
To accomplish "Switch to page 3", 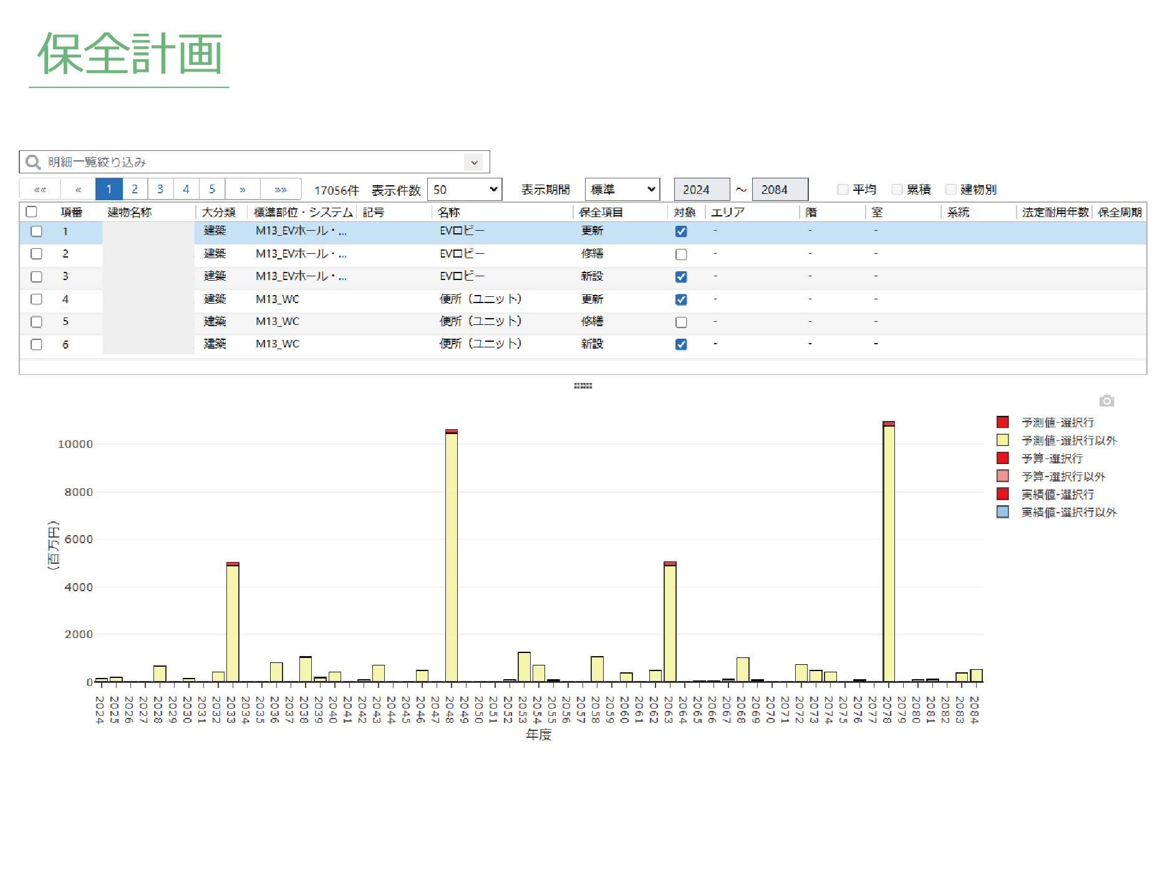I will point(160,190).
